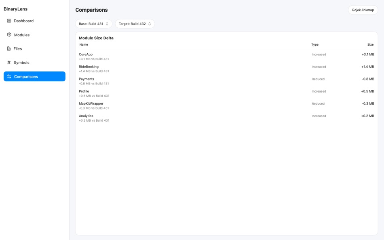
Task: Select the Symbols hash icon
Action: (x=8, y=62)
